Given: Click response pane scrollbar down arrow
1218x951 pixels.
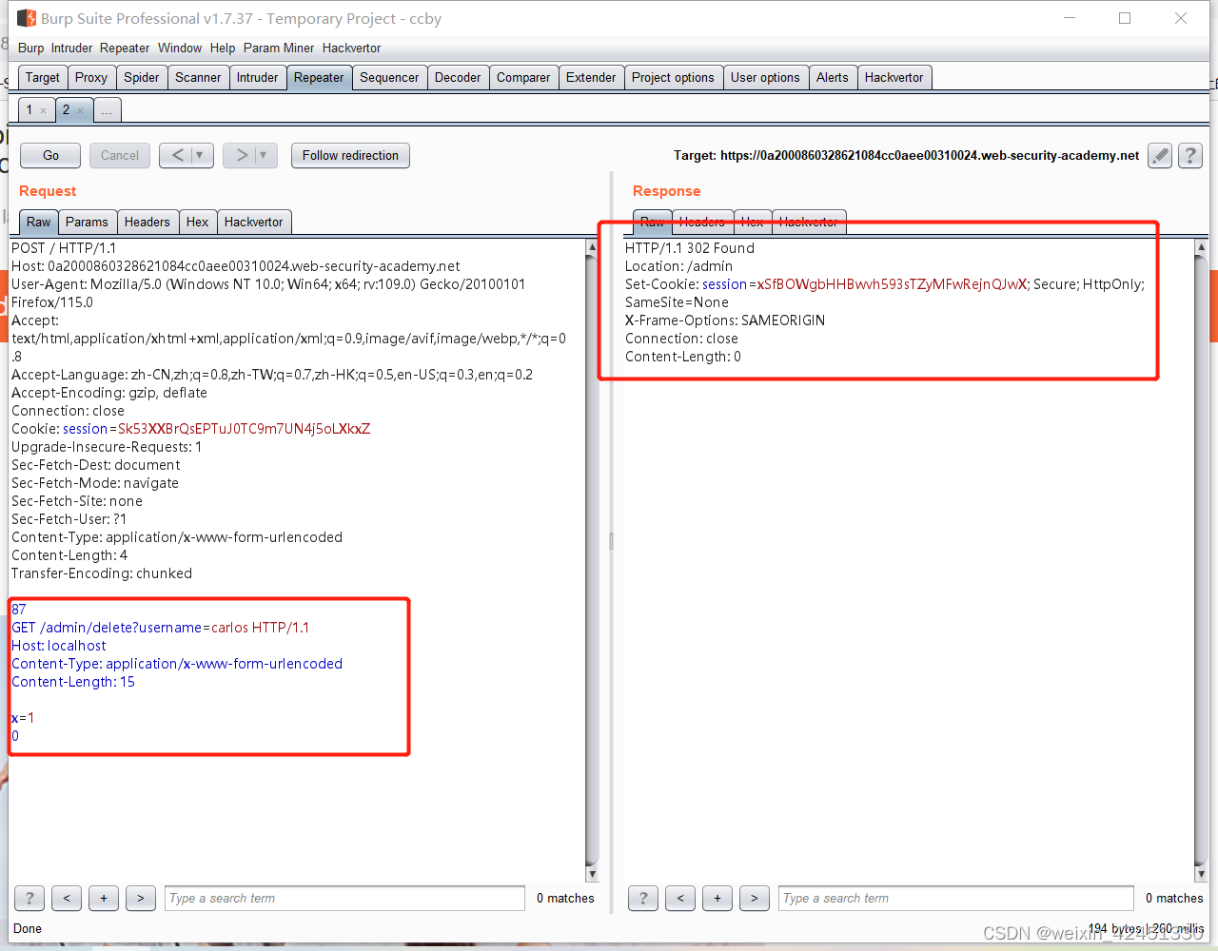Looking at the screenshot, I should pos(1201,874).
